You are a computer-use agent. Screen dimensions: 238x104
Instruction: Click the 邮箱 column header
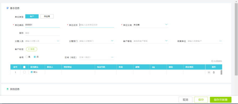[x=142, y=67]
